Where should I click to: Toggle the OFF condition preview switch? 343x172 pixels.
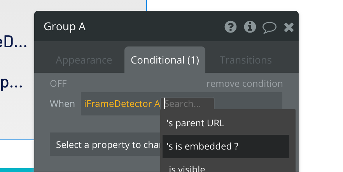pos(58,84)
